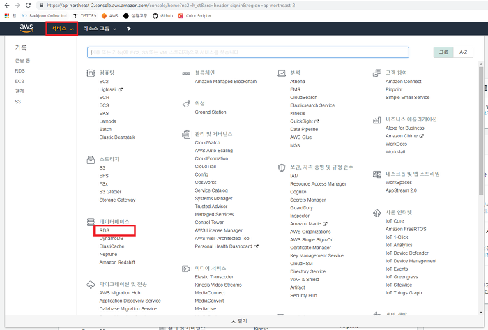Open Key Management Service

click(317, 255)
